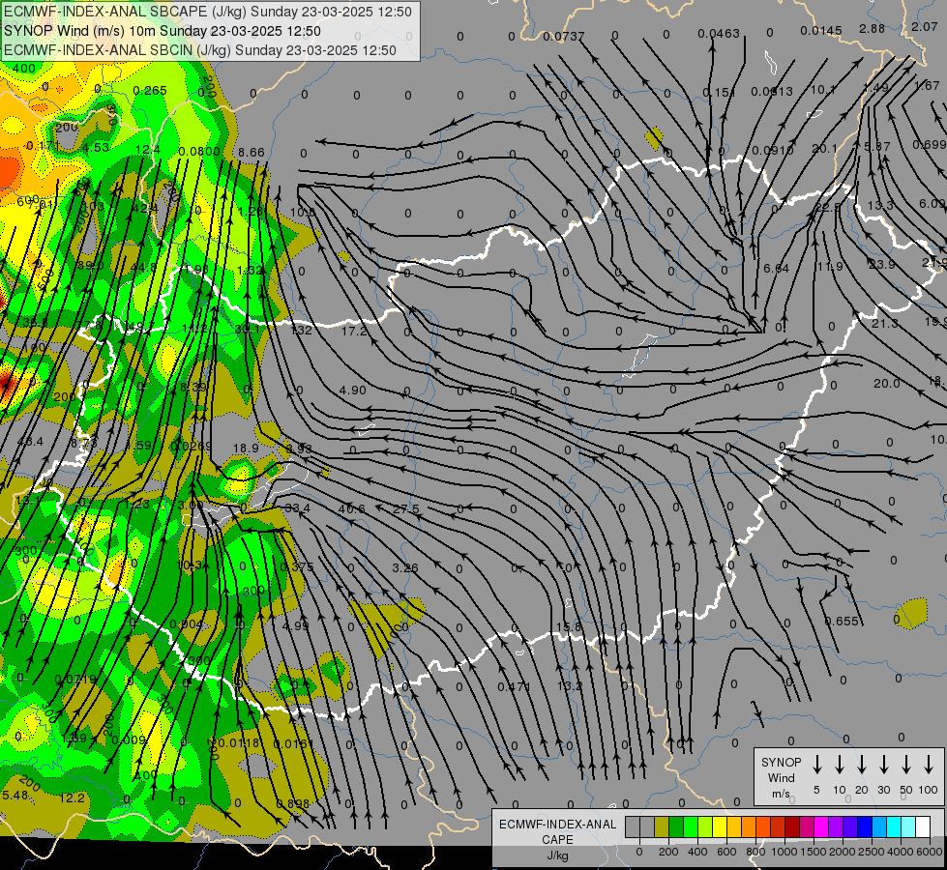This screenshot has width=947, height=870.
Task: Pick the pure yellow 500–600 legend swatch
Action: click(720, 826)
